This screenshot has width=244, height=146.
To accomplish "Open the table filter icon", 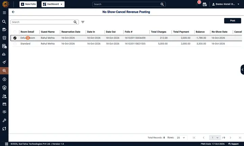I will (83, 22).
